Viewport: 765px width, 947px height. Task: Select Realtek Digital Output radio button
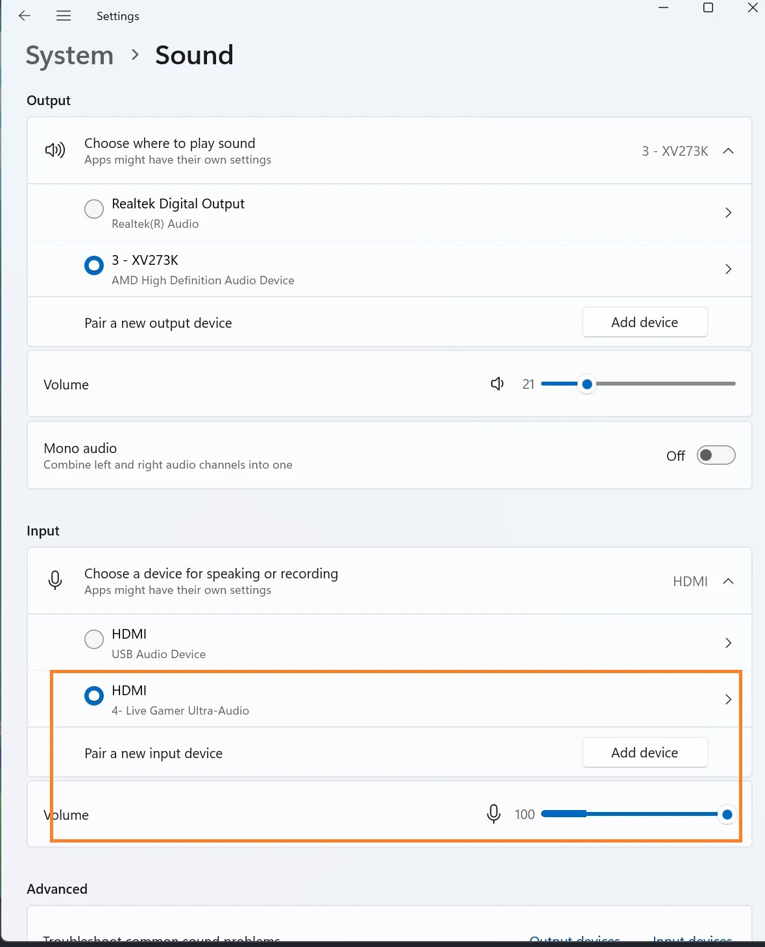tap(94, 209)
